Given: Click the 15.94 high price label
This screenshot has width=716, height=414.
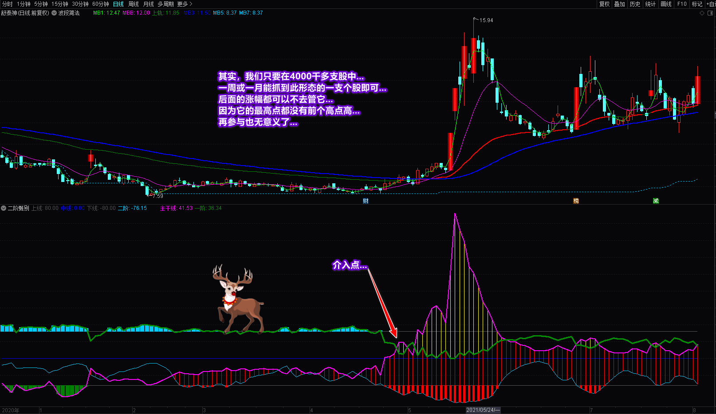Looking at the screenshot, I should pos(486,20).
